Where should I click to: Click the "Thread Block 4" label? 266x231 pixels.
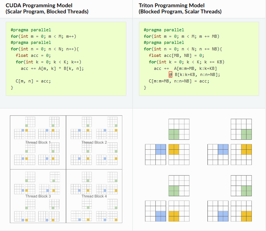coord(94,196)
